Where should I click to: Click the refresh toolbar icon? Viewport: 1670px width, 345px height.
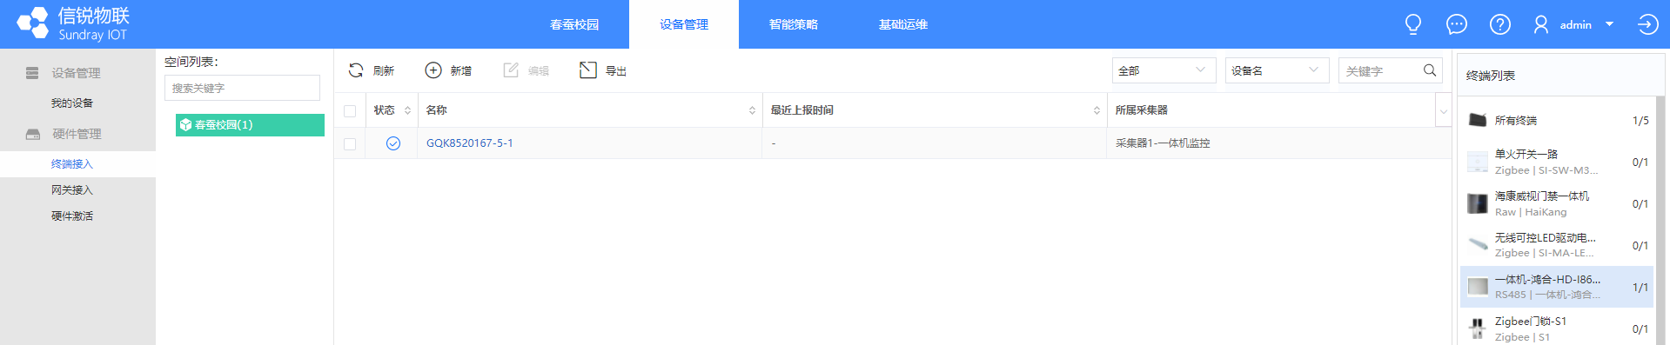356,70
